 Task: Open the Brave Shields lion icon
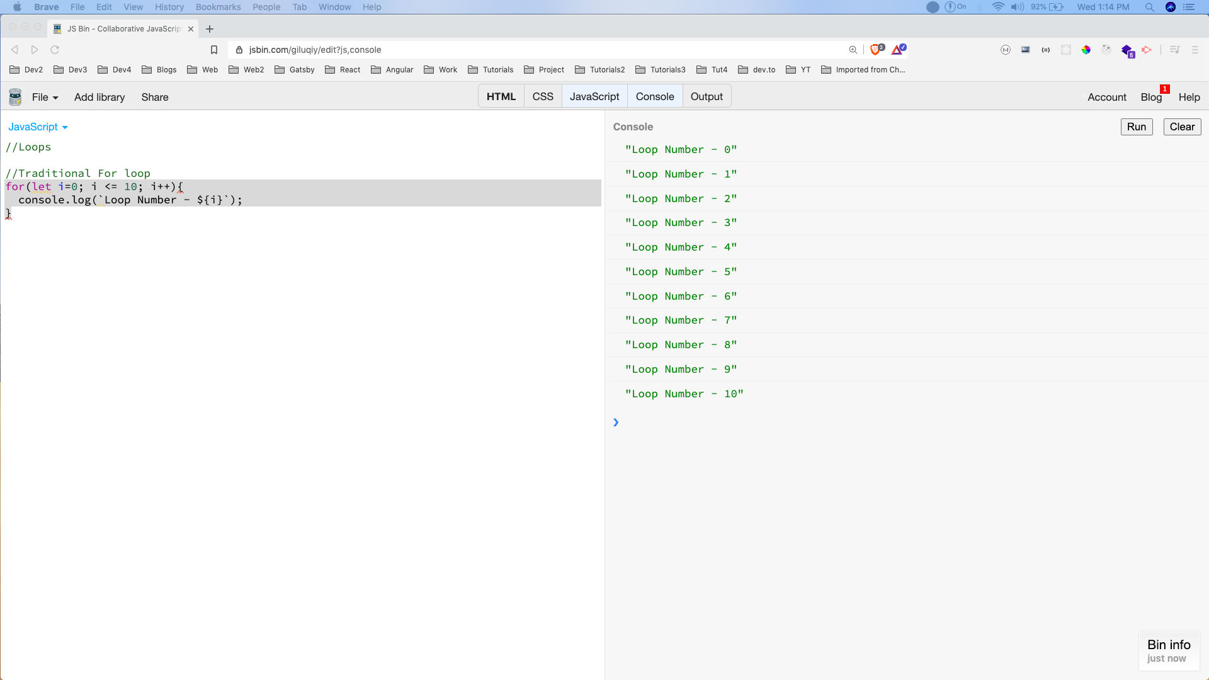click(x=877, y=49)
